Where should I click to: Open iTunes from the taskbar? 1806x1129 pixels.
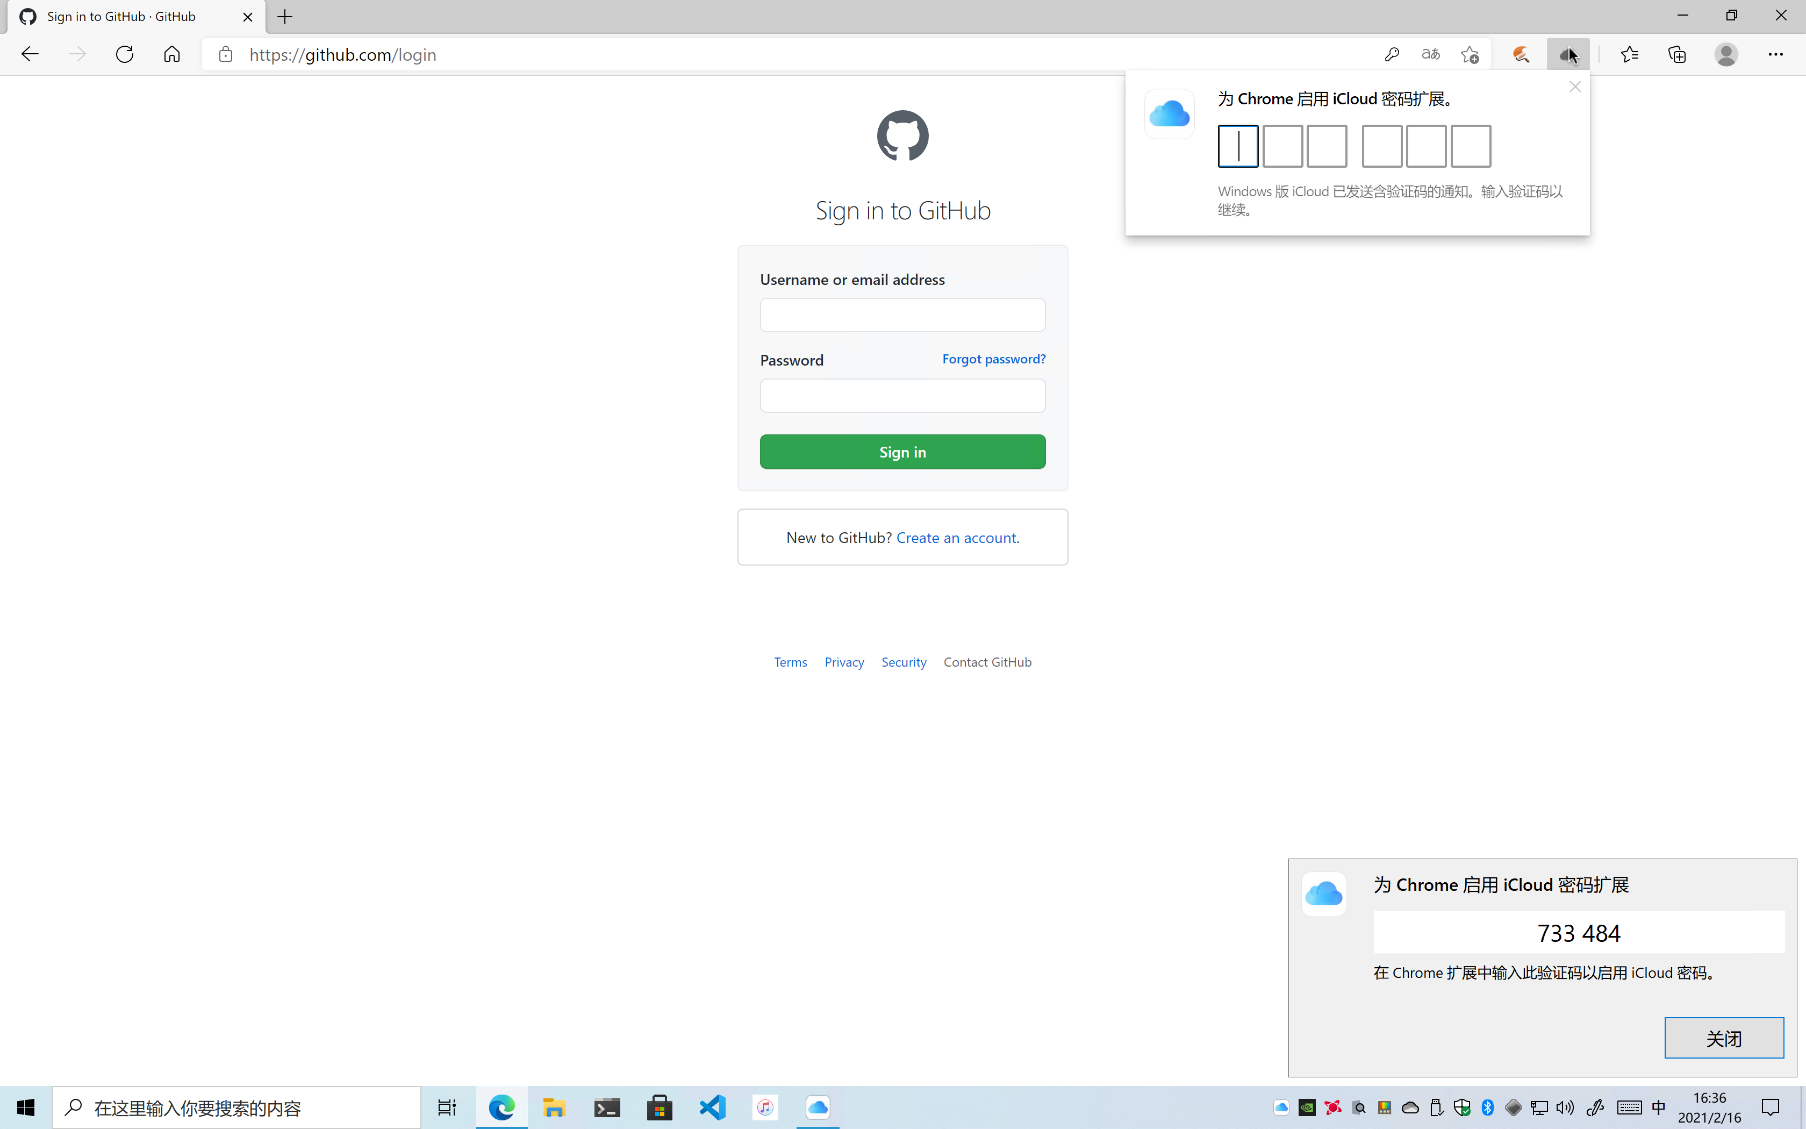[765, 1108]
